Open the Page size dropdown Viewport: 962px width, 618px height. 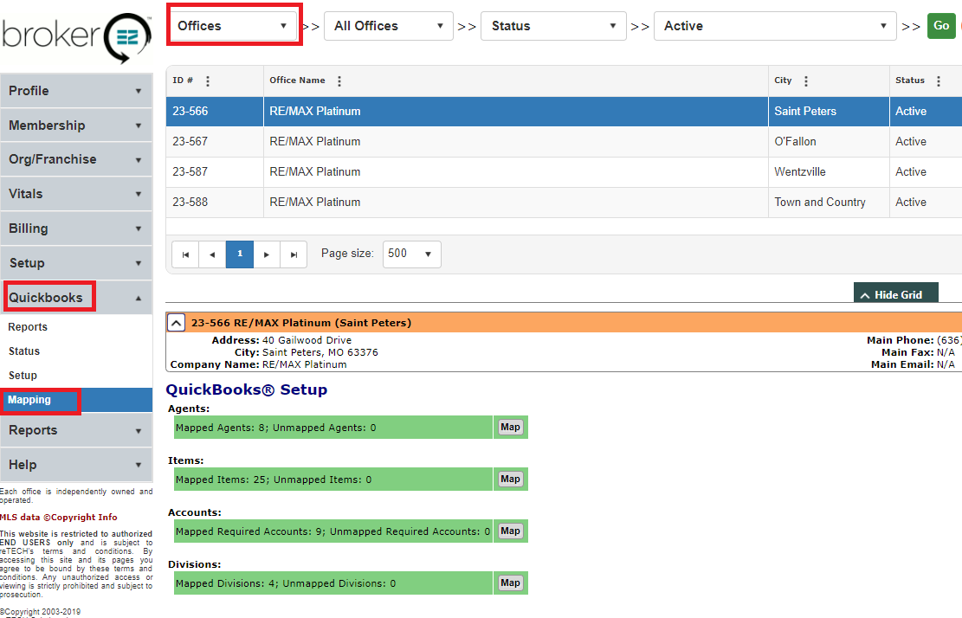coord(411,254)
